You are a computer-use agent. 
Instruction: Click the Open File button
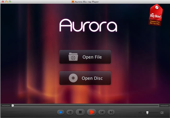85,57
